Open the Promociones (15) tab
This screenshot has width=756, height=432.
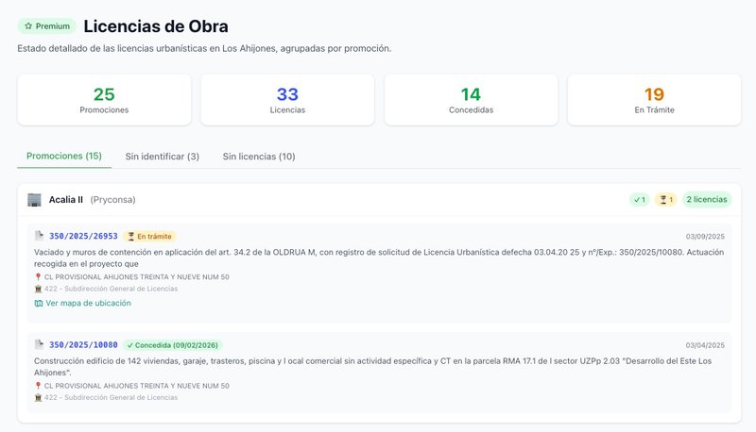pos(64,157)
